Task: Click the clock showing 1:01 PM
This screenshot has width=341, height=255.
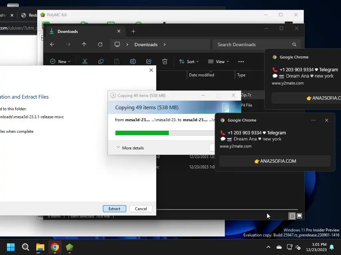Action: click(319, 244)
